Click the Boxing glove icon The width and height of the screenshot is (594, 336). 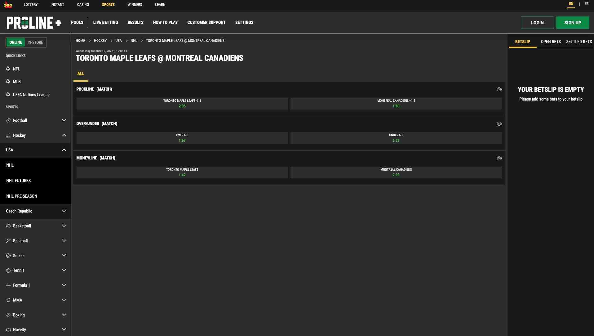(x=8, y=315)
